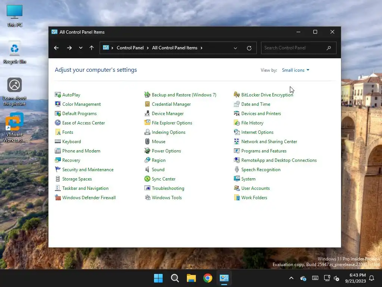Click the Date and Time icon
The width and height of the screenshot is (382, 287).
tap(237, 104)
